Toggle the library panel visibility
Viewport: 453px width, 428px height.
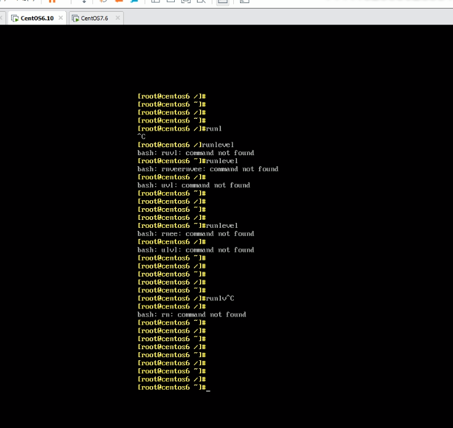155,1
